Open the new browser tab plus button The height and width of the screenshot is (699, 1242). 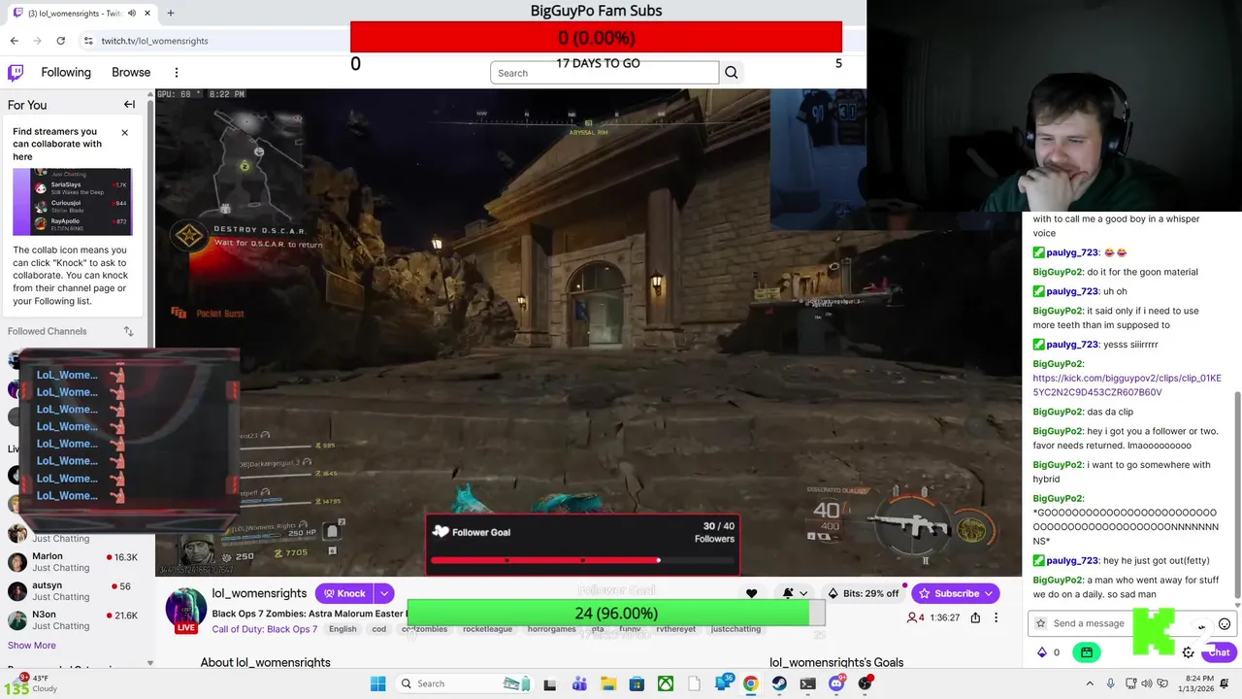pos(170,14)
